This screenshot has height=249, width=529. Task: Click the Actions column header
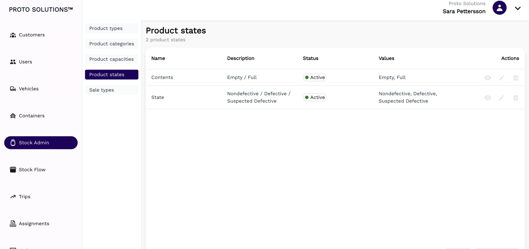tap(510, 58)
